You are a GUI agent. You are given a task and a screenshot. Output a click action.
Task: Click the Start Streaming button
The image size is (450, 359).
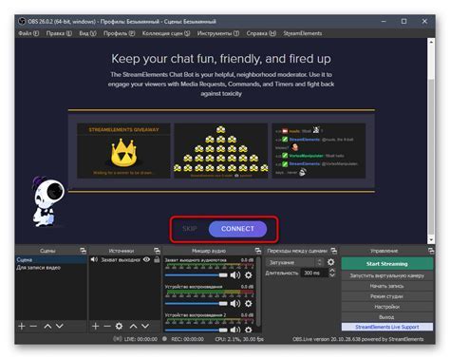(387, 264)
